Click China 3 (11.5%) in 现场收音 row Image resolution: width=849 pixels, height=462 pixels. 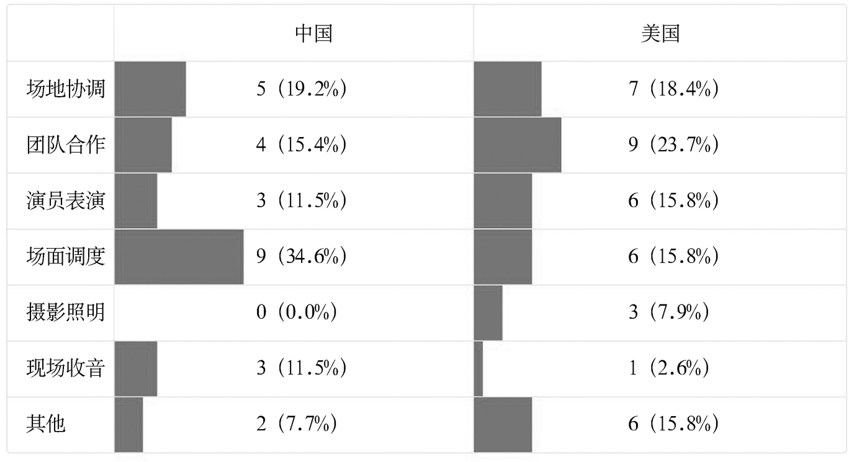click(301, 368)
